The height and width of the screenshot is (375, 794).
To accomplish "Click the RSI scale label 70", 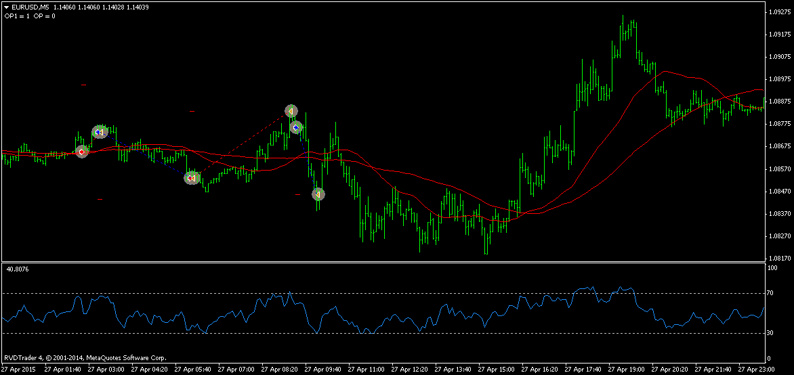I will (x=771, y=294).
